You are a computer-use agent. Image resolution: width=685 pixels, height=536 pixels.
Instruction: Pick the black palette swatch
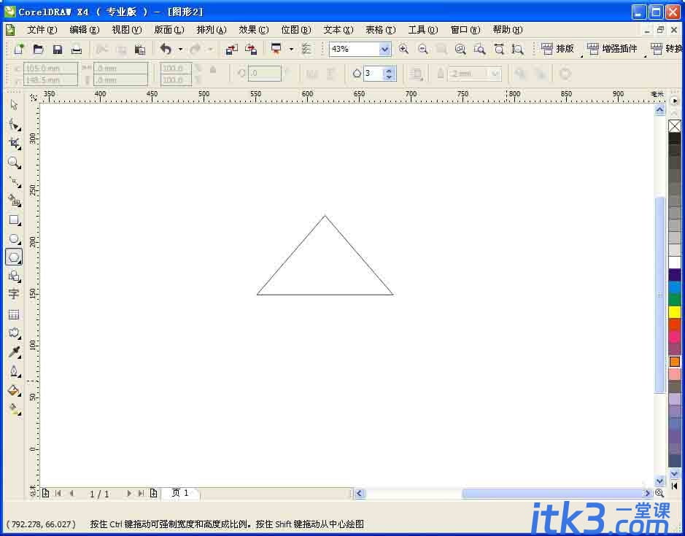point(675,139)
